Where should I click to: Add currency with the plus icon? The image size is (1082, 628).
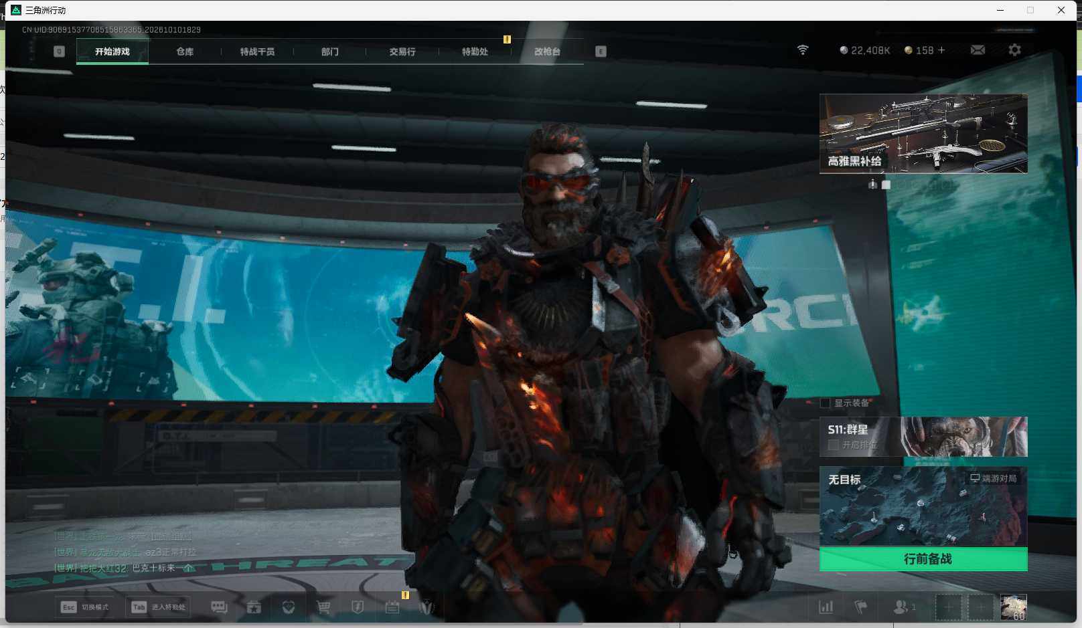click(x=941, y=50)
